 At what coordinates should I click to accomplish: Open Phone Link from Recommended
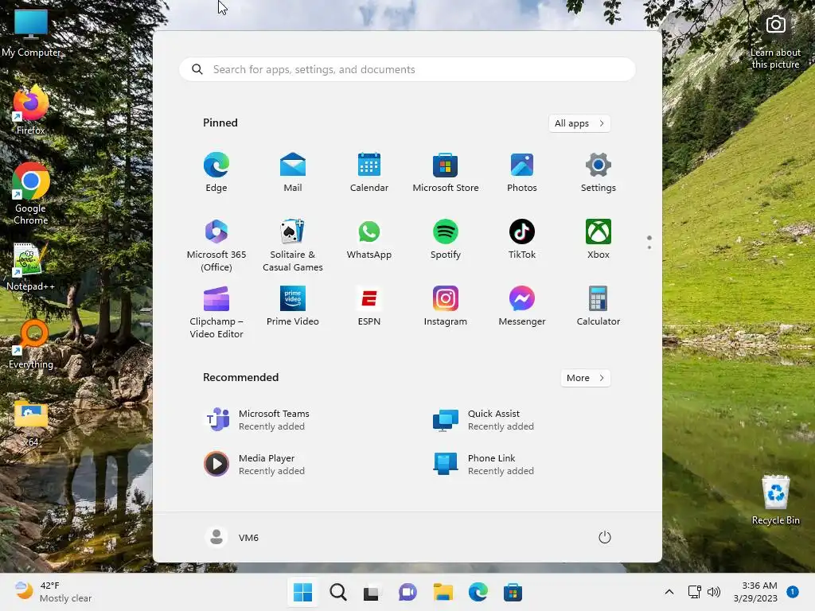[484, 464]
